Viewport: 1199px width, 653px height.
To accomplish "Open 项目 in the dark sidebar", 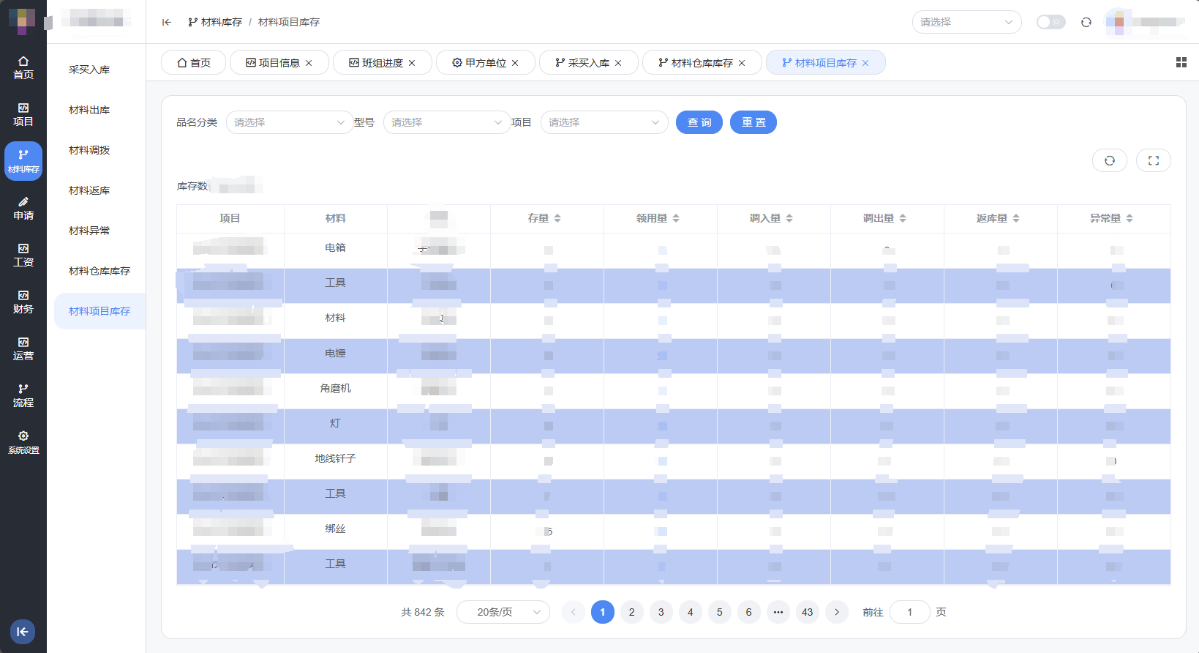I will [23, 114].
